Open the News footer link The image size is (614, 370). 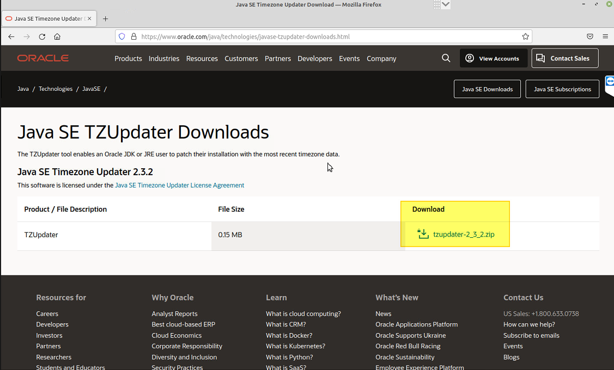(x=384, y=313)
